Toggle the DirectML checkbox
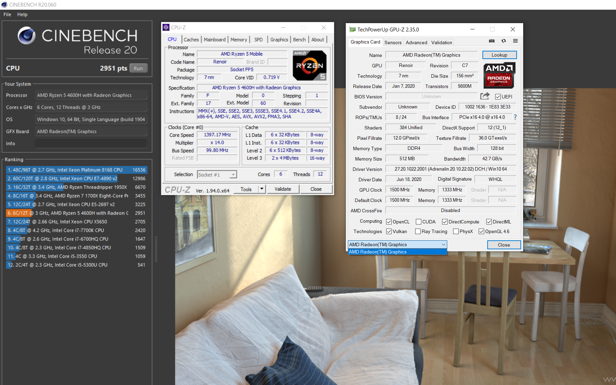616x385 pixels. [x=489, y=222]
